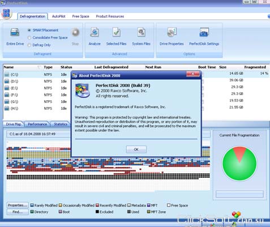Click Occasionally Modified legend color box

point(61,205)
